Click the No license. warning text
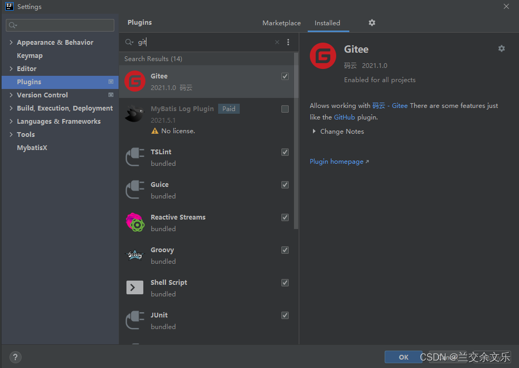This screenshot has height=368, width=519. click(178, 131)
